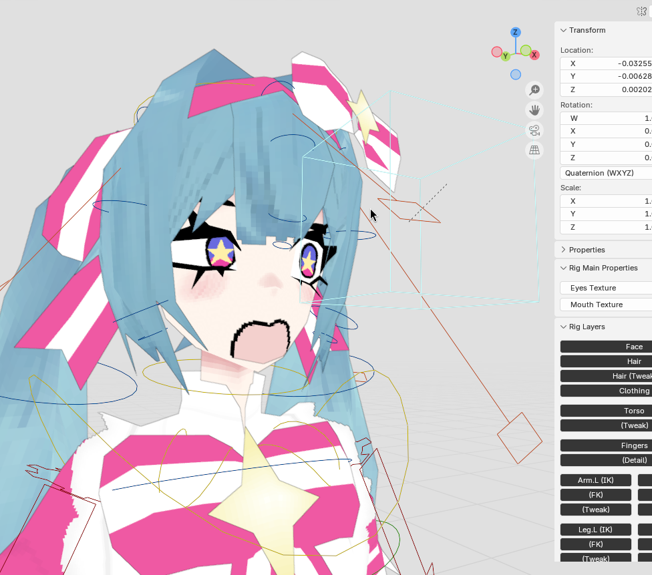Click the Location Z value field
This screenshot has width=652, height=575.
(606, 89)
